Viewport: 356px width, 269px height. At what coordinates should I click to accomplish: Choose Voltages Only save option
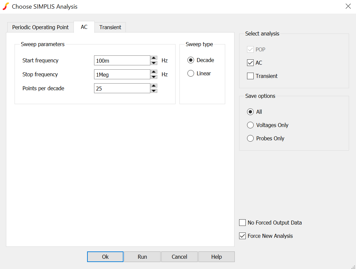(250, 125)
